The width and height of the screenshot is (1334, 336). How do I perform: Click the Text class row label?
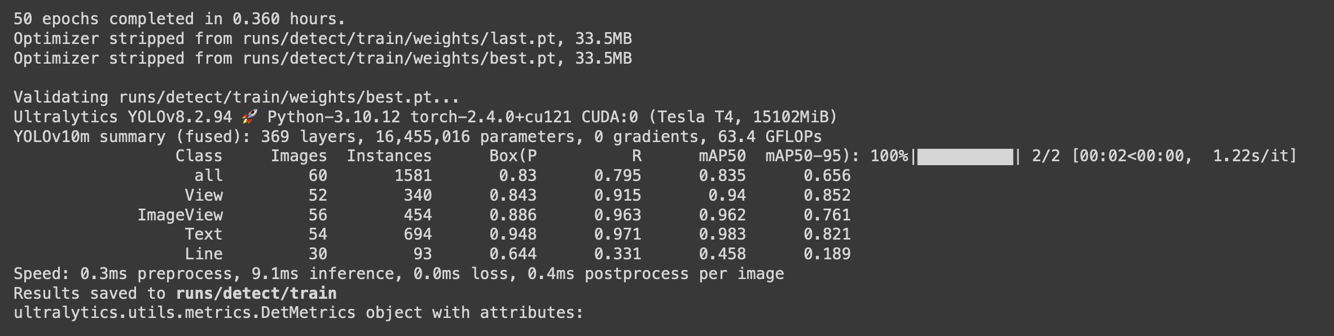coord(204,234)
